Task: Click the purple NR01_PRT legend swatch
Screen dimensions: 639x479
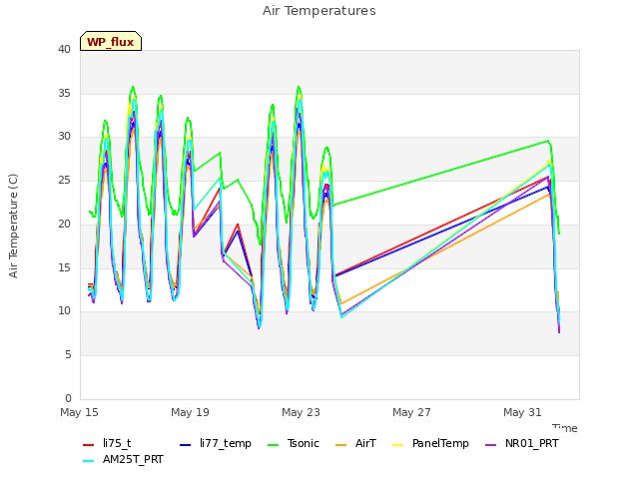Action: pyautogui.click(x=491, y=445)
